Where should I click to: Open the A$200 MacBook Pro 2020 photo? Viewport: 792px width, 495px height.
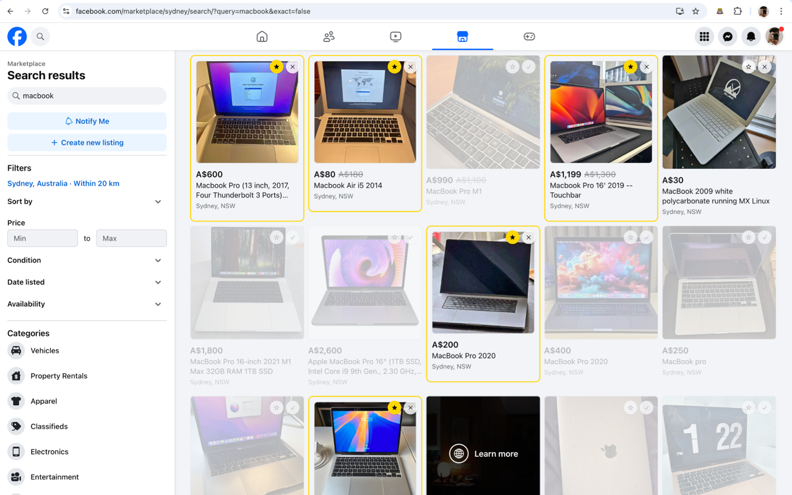click(x=483, y=282)
